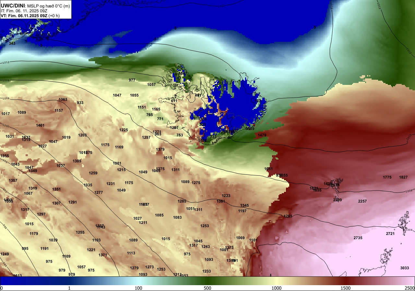
Task: Click the 1203 height value on the map
Action: pyautogui.click(x=82, y=135)
